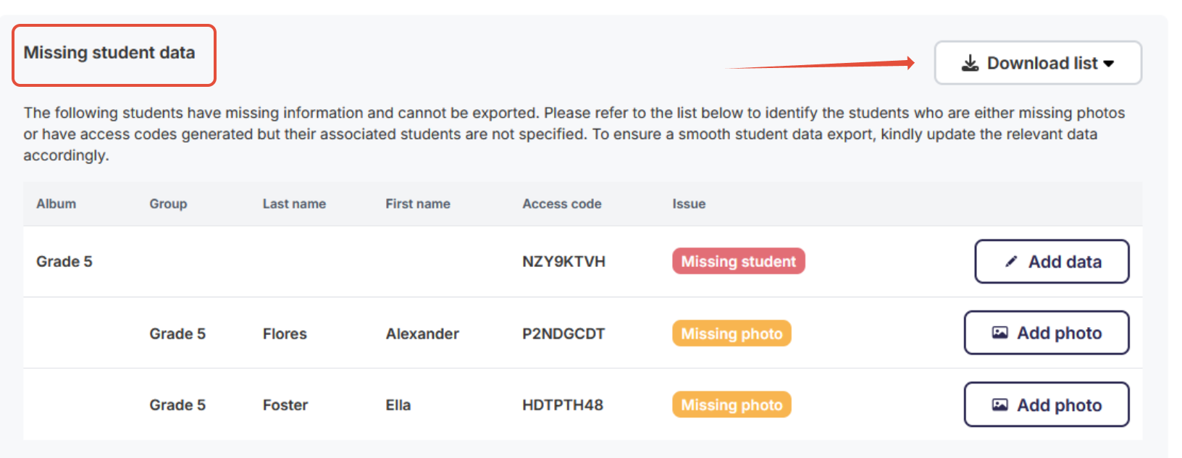Click the Missing student data heading

109,53
